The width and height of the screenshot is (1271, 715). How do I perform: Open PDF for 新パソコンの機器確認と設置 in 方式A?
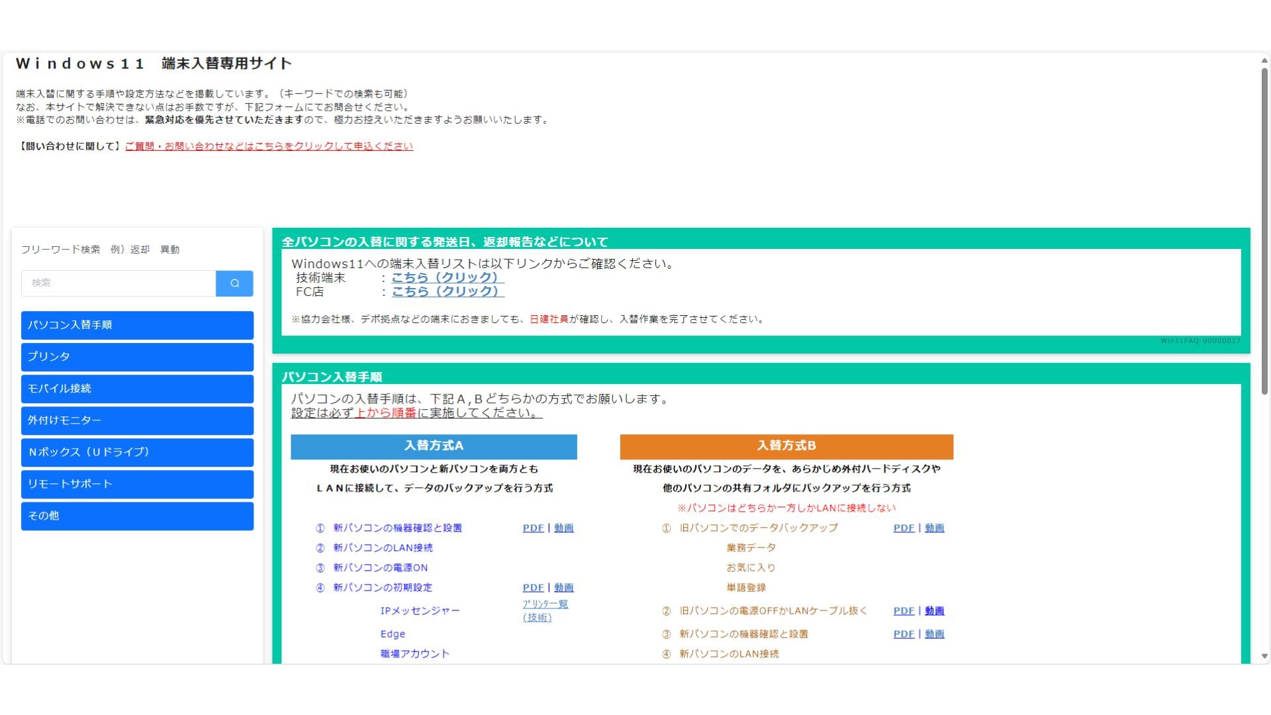[533, 528]
